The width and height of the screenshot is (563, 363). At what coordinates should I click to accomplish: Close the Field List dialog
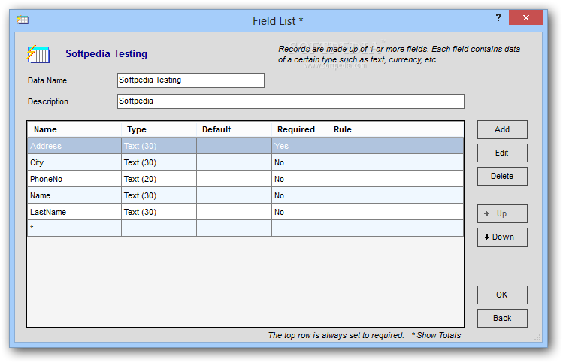click(x=525, y=17)
